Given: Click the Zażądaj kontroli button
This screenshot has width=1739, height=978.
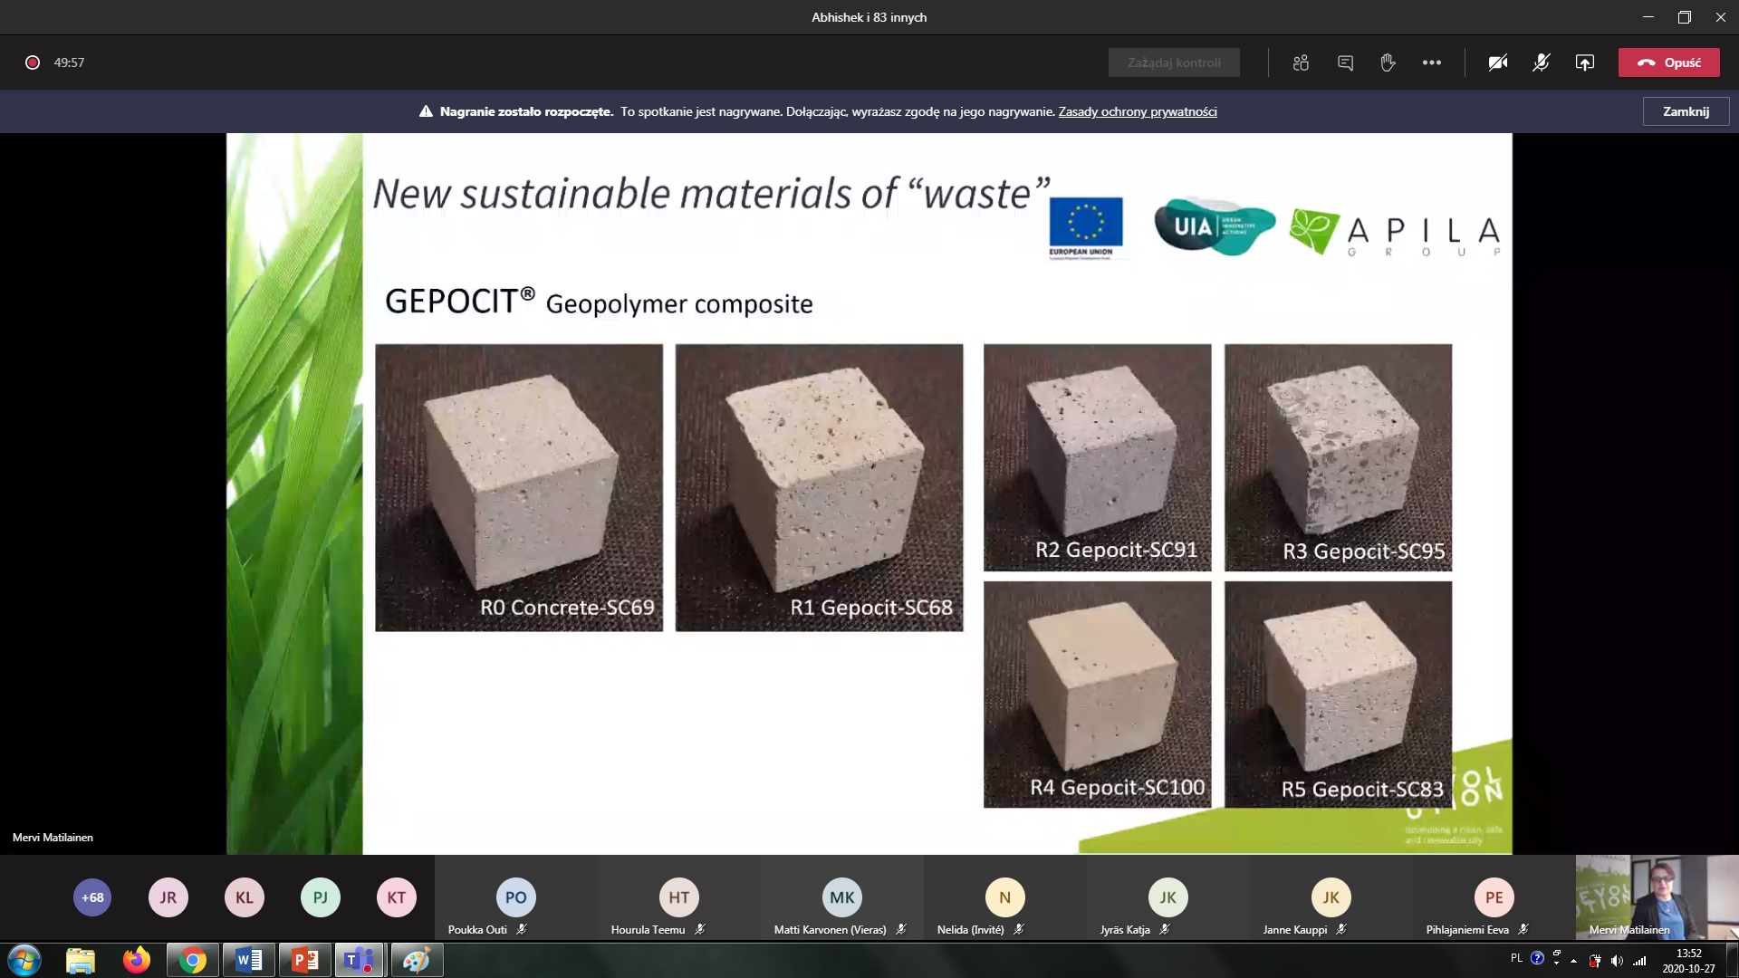Looking at the screenshot, I should [1174, 62].
